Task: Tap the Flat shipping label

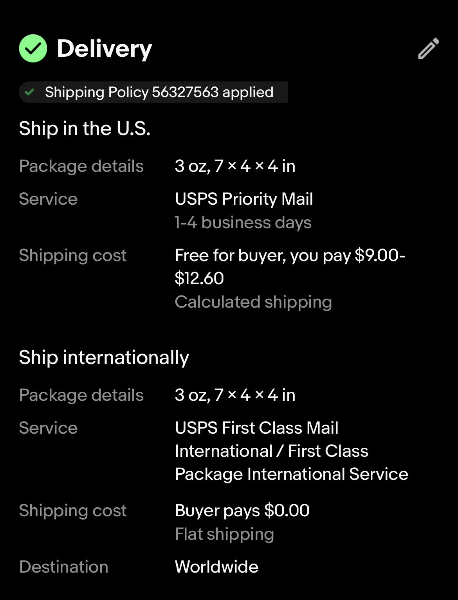Action: point(224,534)
